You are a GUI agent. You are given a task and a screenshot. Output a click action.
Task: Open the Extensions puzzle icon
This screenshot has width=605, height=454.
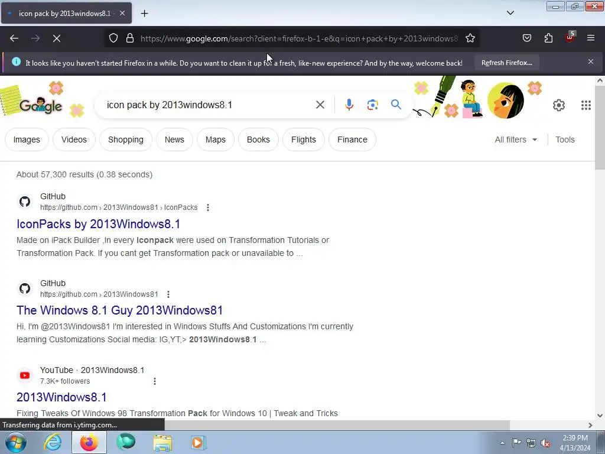548,38
